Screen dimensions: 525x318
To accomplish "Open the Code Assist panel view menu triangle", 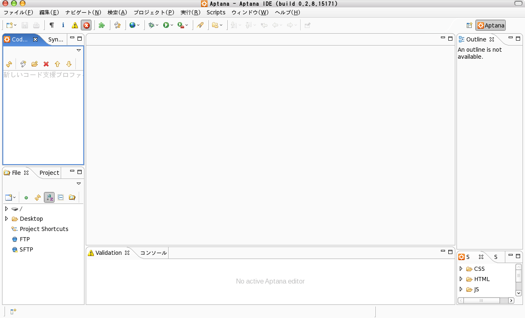I will 79,50.
